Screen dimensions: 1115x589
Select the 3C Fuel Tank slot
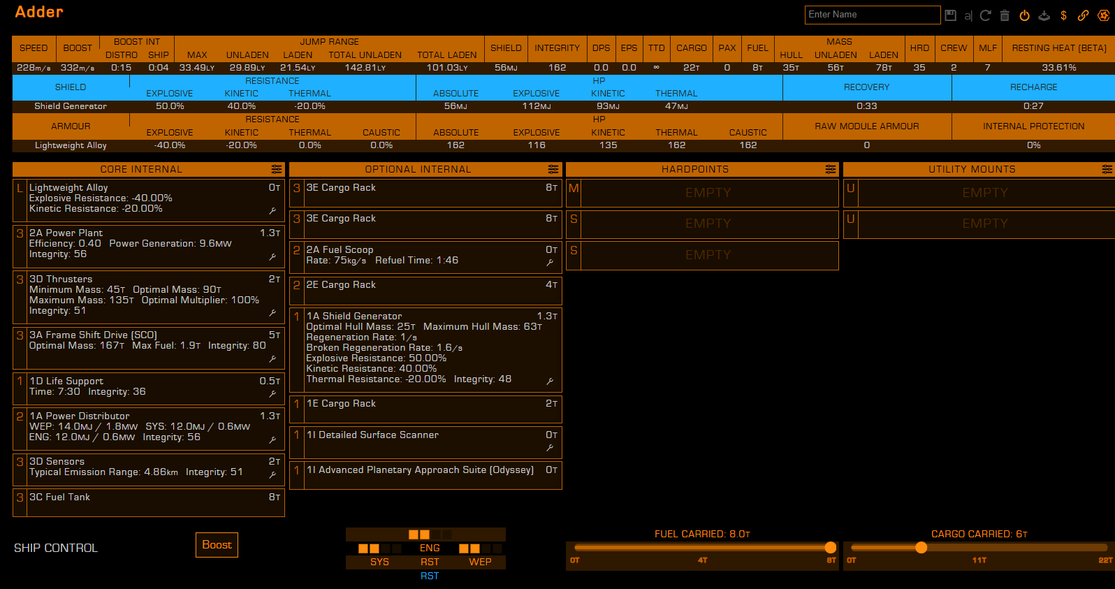click(149, 502)
